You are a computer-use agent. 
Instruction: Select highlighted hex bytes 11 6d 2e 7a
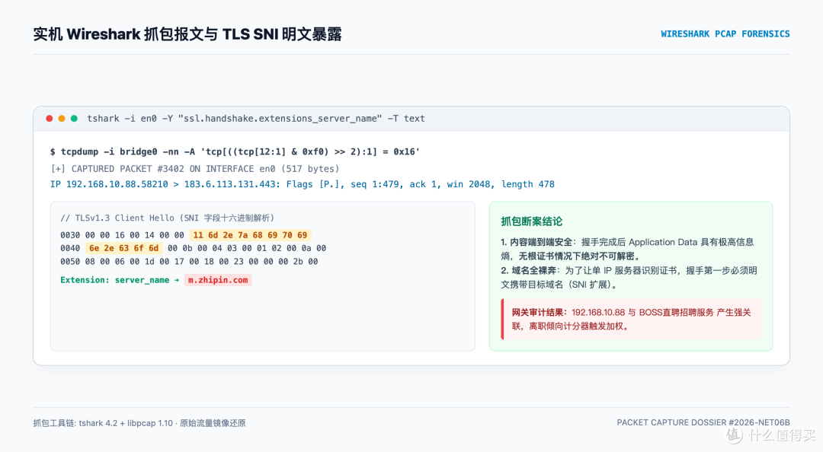pyautogui.click(x=251, y=235)
